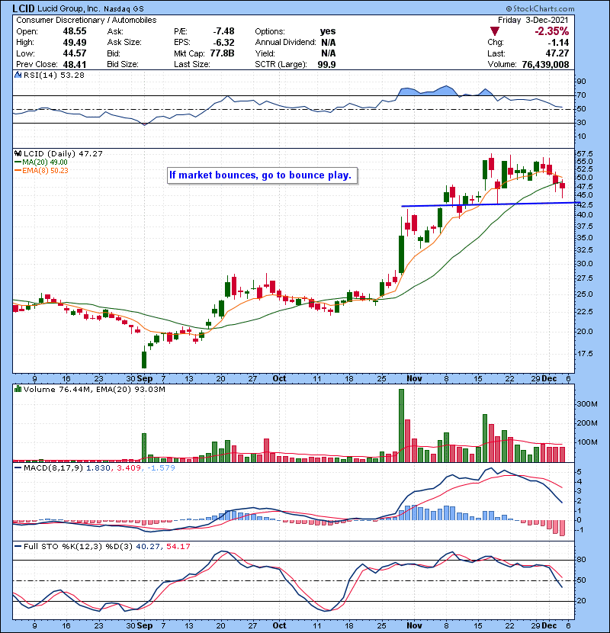
Task: Click the percent change -2.35%
Action: [x=552, y=31]
